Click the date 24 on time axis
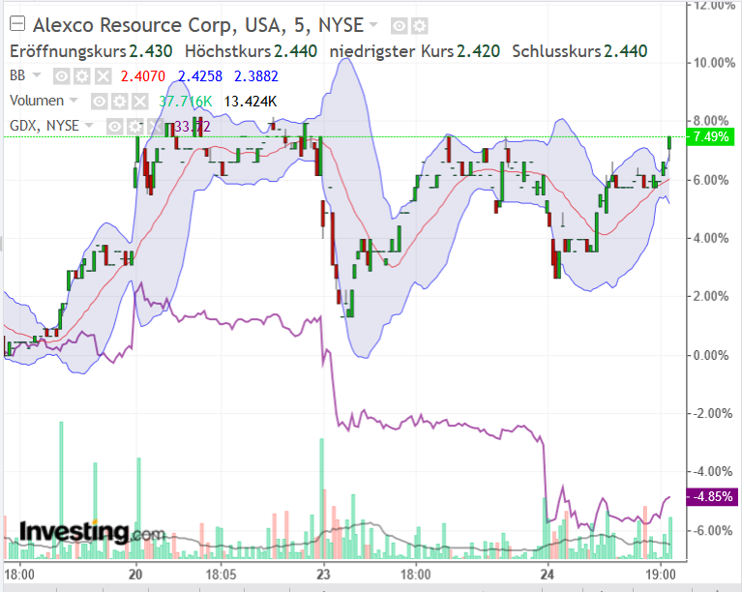 tap(547, 575)
